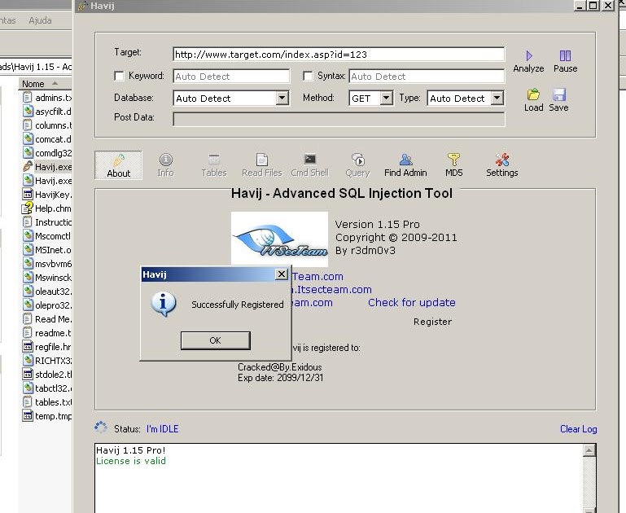
Task: Maximize the Havij window
Action: (593, 5)
